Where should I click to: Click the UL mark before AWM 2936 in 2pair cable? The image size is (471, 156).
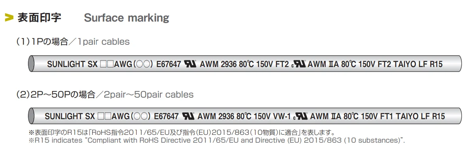coord(188,116)
